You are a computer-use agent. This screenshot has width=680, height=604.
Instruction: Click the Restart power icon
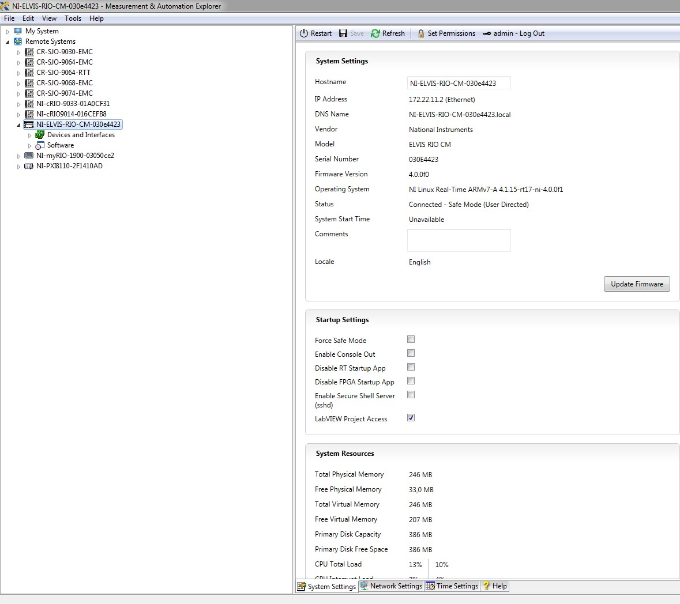pos(304,33)
